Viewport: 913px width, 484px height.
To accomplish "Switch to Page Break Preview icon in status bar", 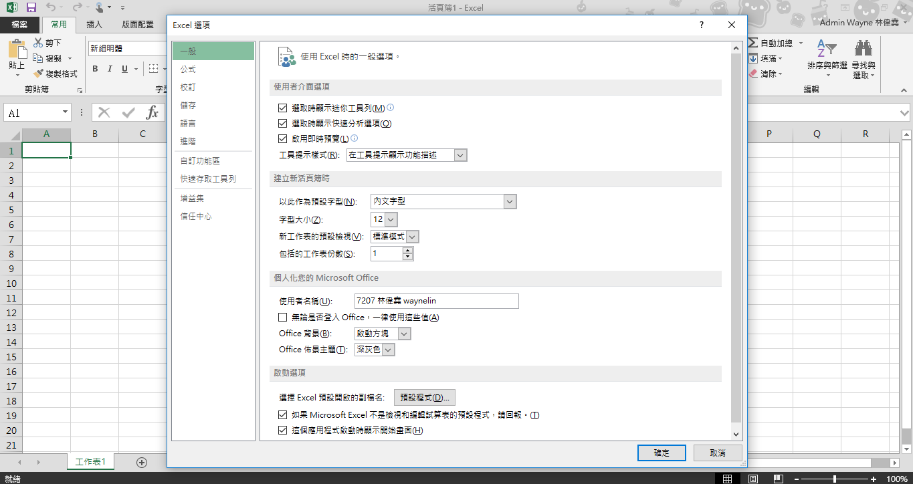I will click(778, 479).
